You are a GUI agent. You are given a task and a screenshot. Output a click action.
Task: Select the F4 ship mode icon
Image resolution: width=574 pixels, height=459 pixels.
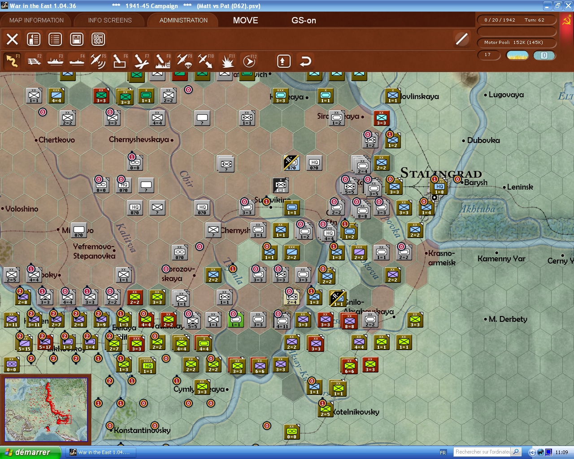[77, 61]
